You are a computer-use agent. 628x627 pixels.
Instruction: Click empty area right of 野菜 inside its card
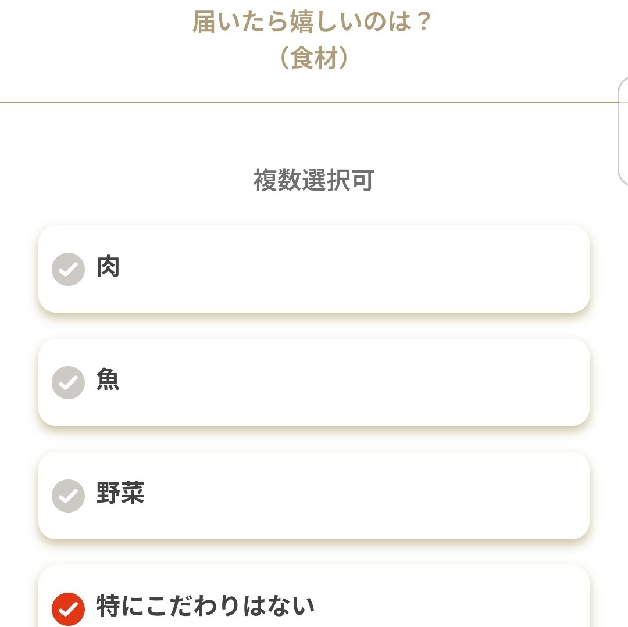[x=365, y=495]
